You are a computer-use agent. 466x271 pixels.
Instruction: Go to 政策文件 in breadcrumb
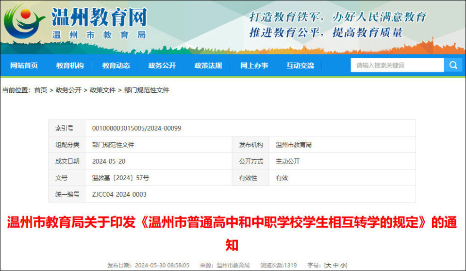pos(102,90)
